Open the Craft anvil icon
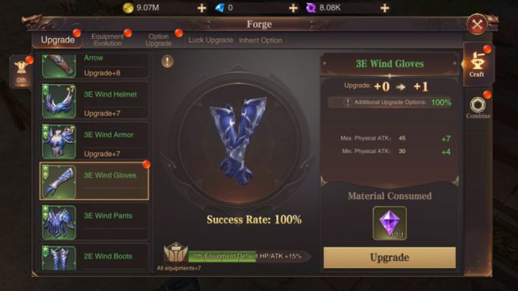Image resolution: width=518 pixels, height=291 pixels. [x=477, y=64]
